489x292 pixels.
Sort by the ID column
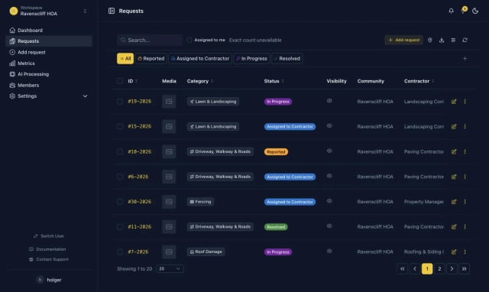[x=132, y=81]
